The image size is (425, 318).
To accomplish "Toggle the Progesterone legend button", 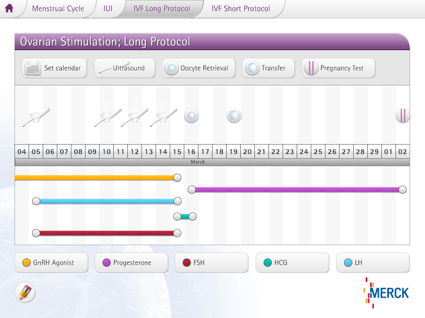I will (x=132, y=263).
